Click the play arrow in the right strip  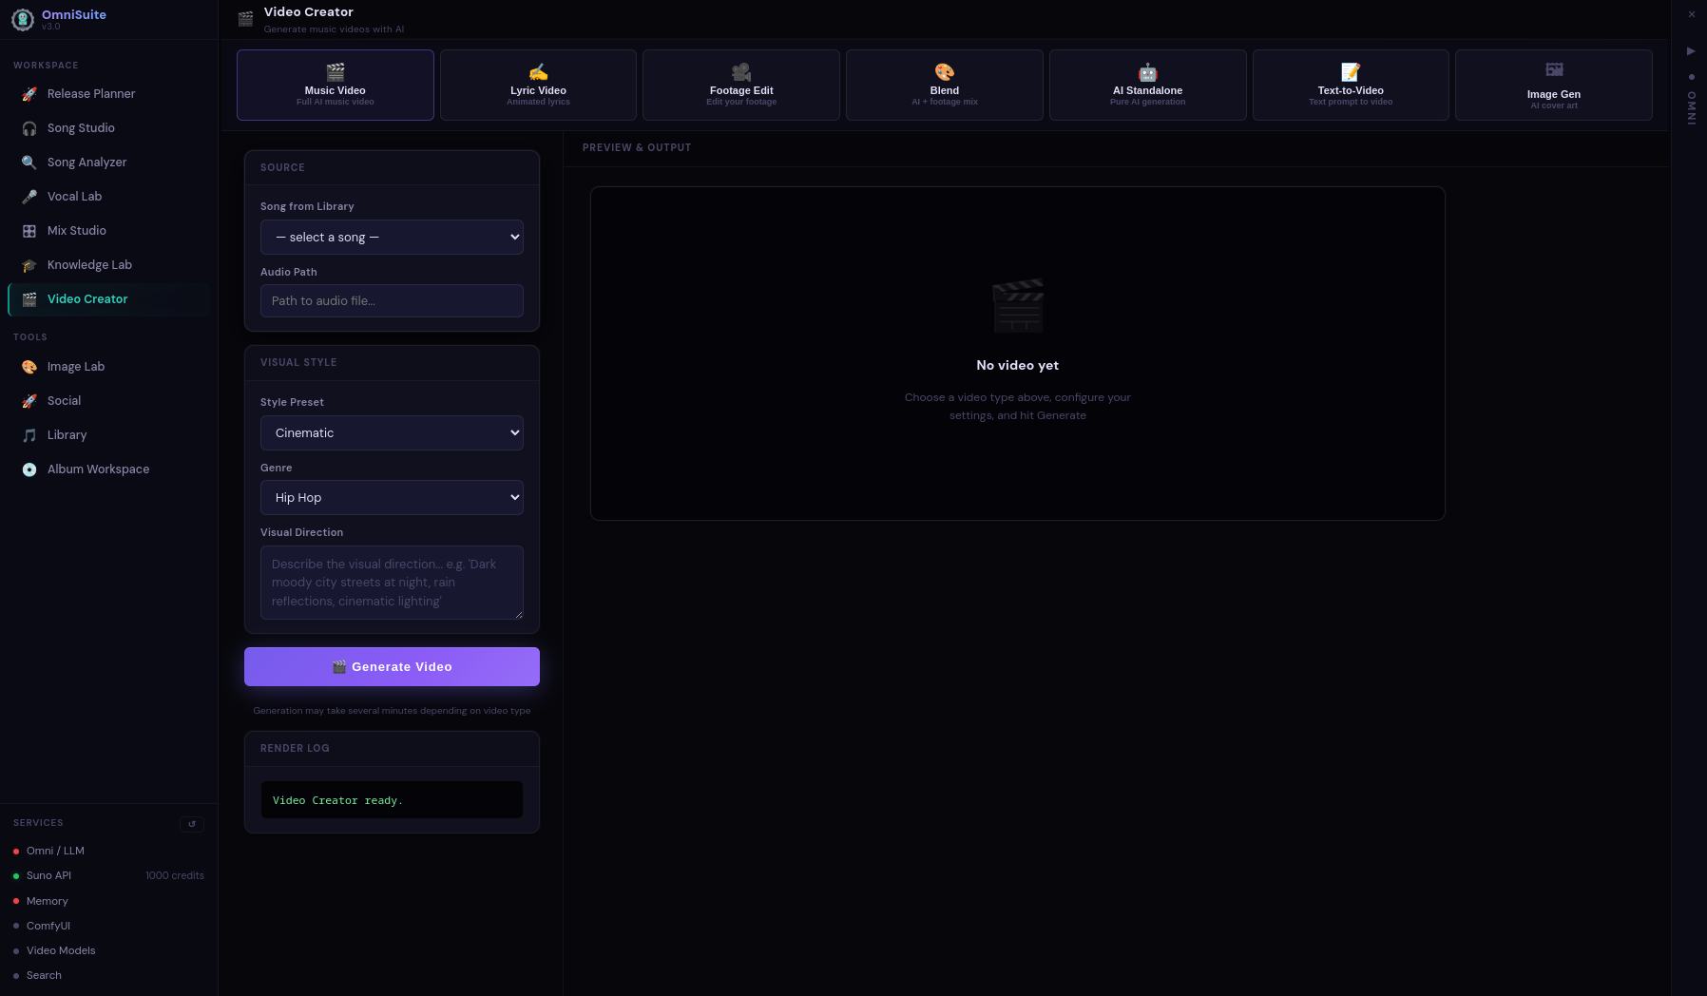(x=1693, y=52)
